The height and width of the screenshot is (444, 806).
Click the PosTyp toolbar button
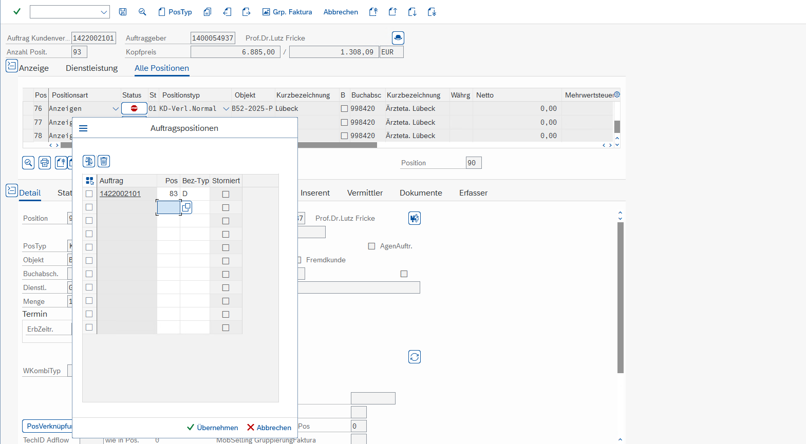tap(175, 12)
